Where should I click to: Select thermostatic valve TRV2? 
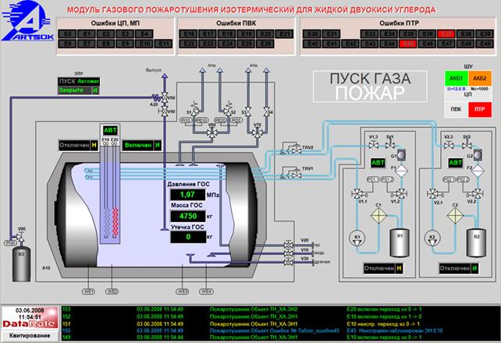296,150
